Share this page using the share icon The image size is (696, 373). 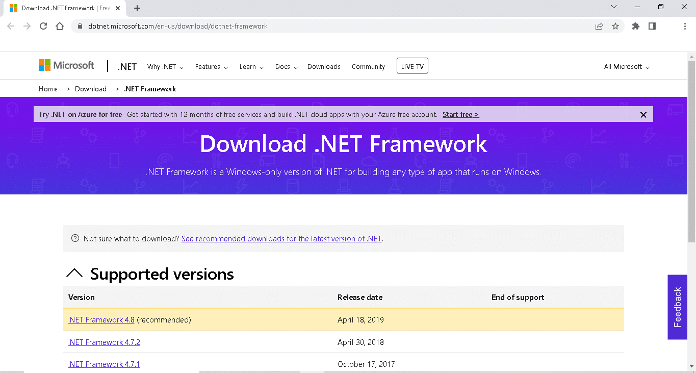pos(599,26)
